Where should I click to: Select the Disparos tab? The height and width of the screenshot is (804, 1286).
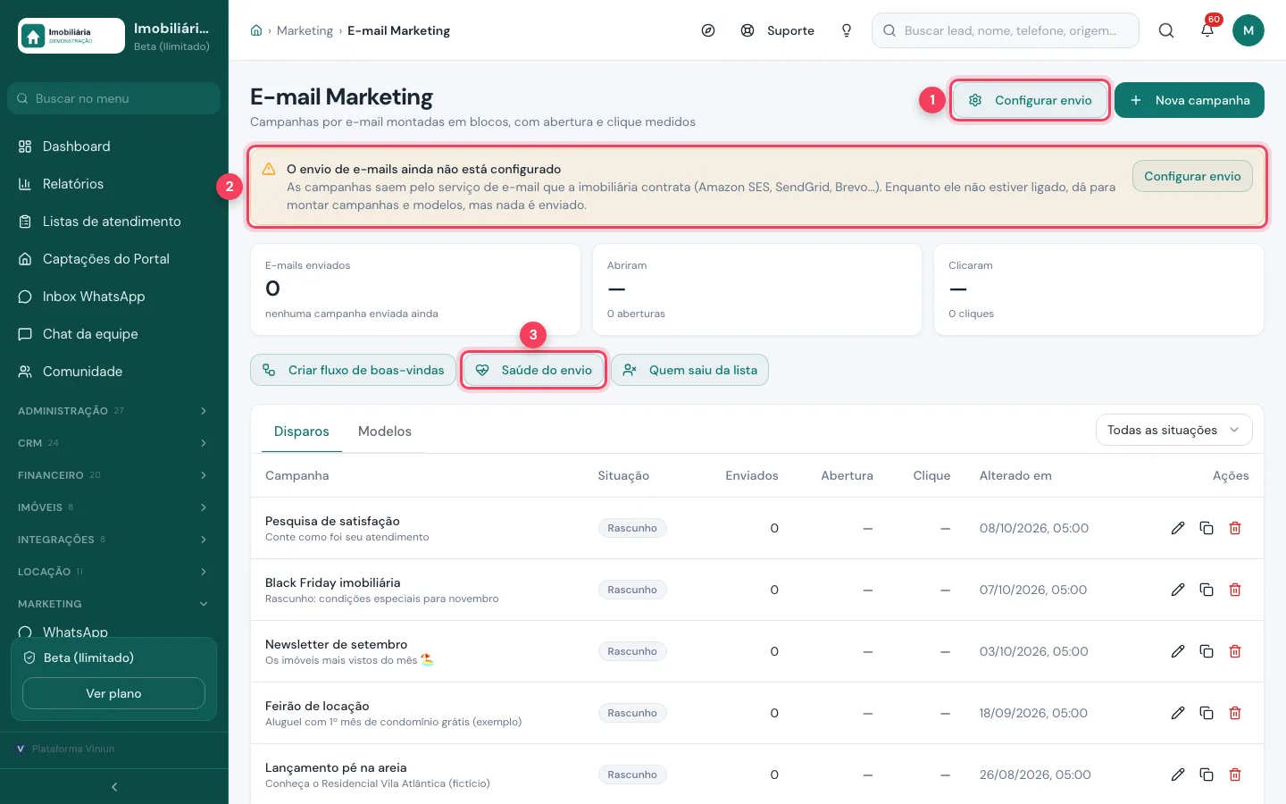click(x=302, y=431)
